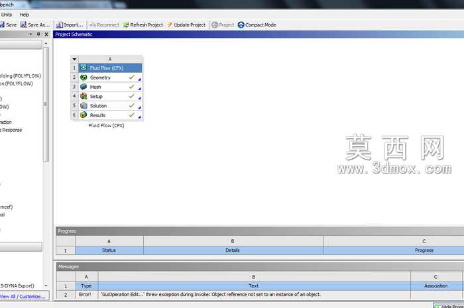Click the Update Project lightning icon

170,25
